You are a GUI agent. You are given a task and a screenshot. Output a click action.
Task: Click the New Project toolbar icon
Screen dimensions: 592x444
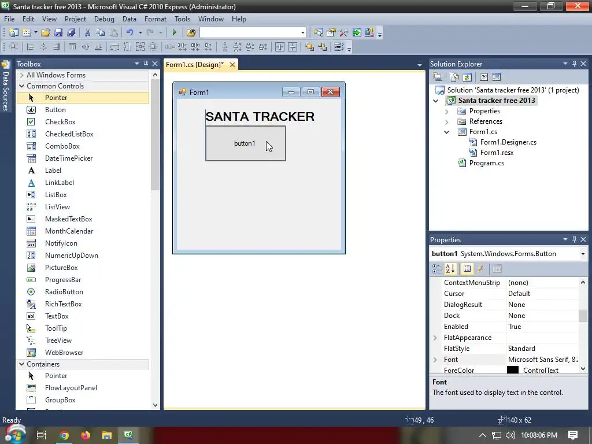point(14,33)
